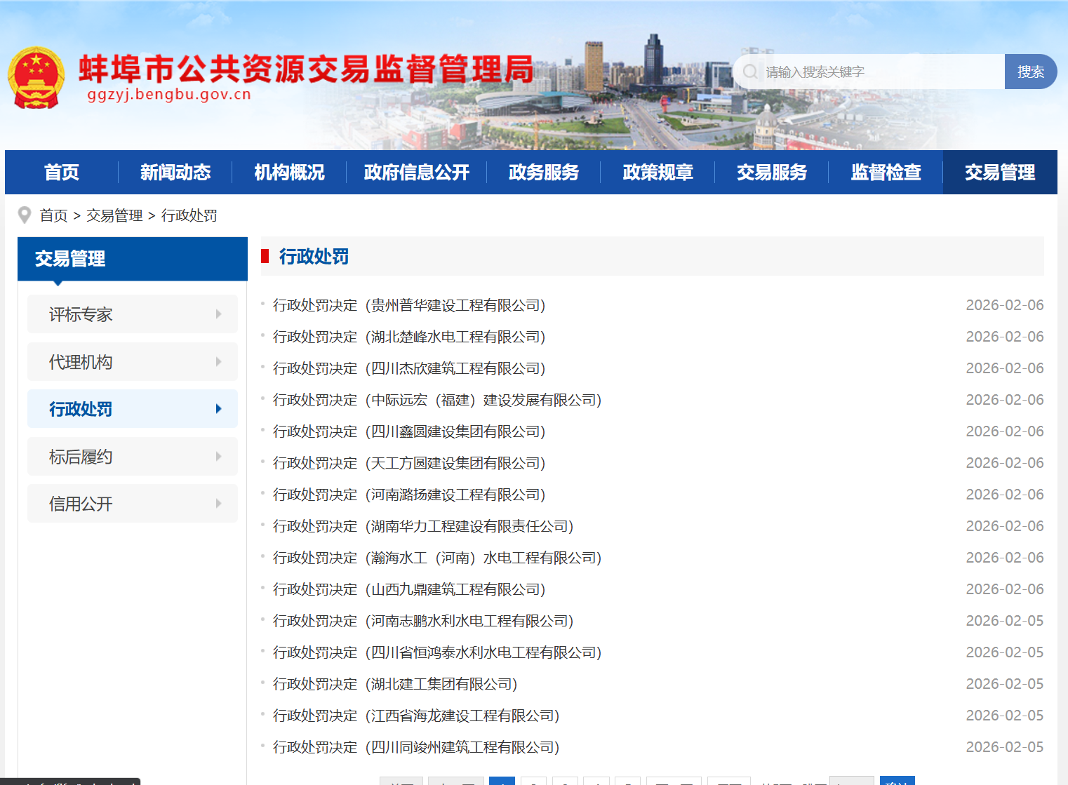Click the 交易管理 sidebar header
Screen dimensions: 1068x785
click(x=133, y=259)
